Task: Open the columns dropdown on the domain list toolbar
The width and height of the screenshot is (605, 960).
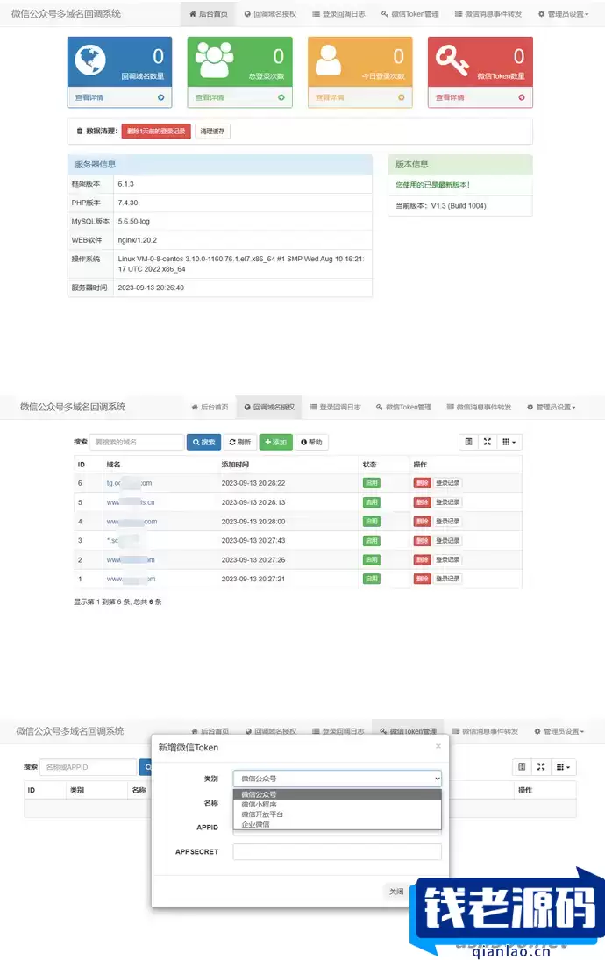Action: tap(509, 442)
